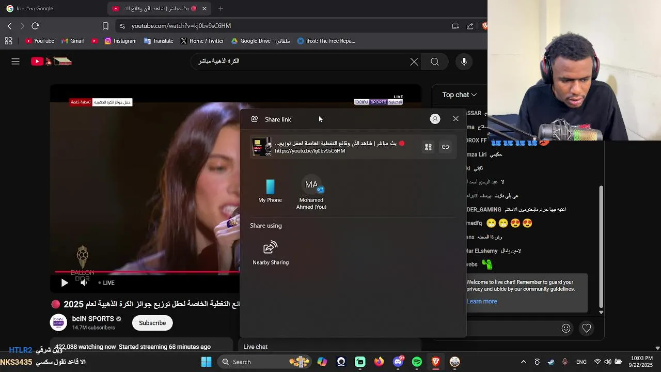Open the volume tray control
This screenshot has height=372, width=661.
[x=608, y=362]
